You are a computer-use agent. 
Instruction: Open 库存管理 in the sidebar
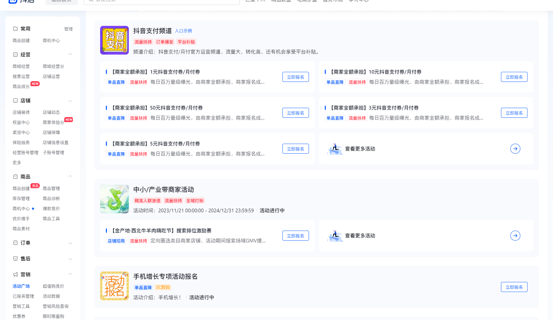[21, 199]
